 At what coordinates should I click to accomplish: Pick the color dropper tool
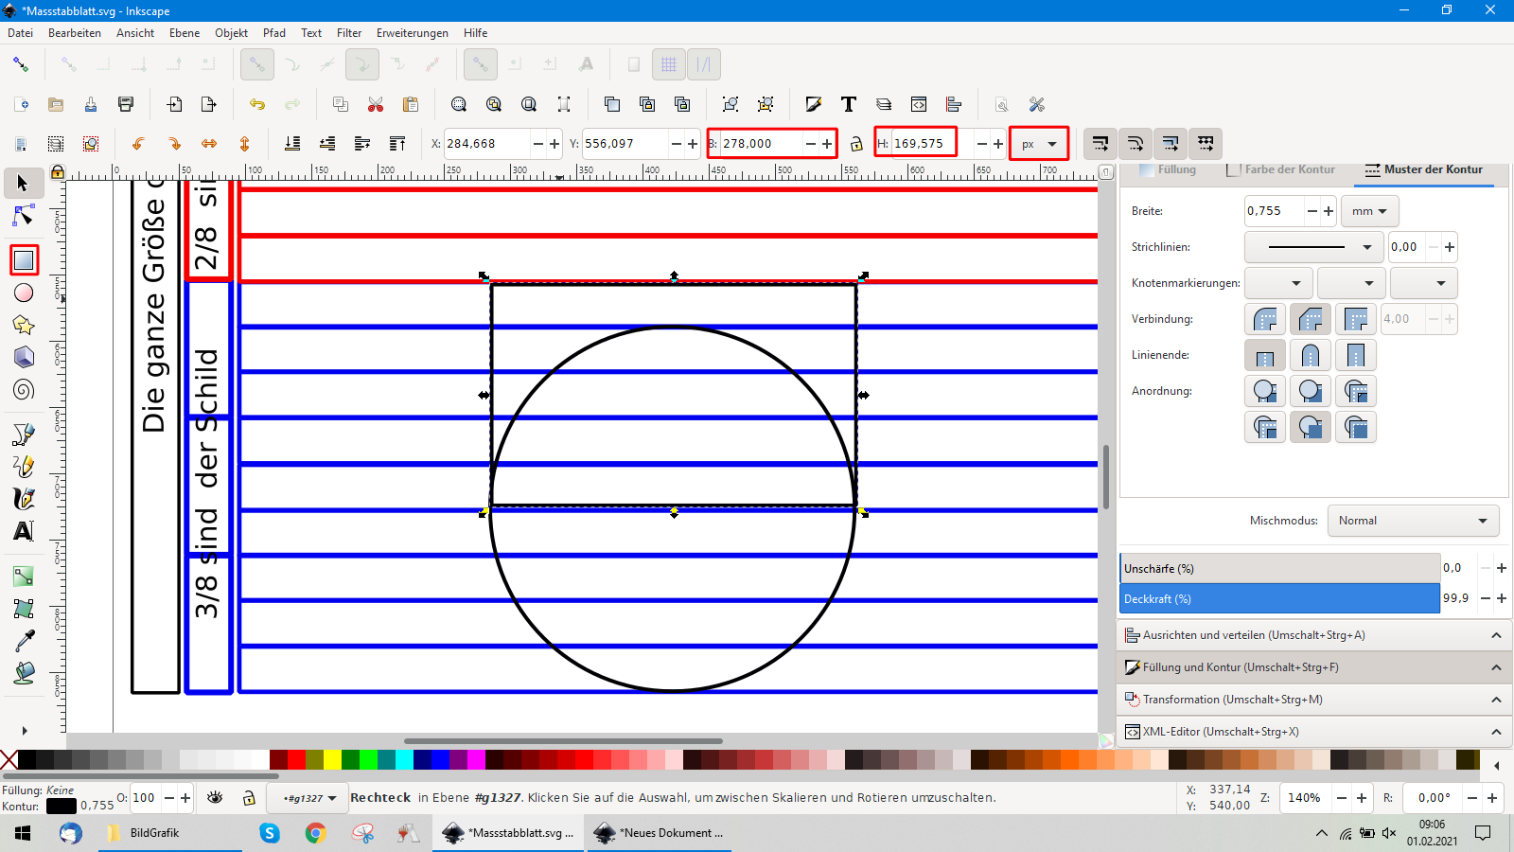24,641
